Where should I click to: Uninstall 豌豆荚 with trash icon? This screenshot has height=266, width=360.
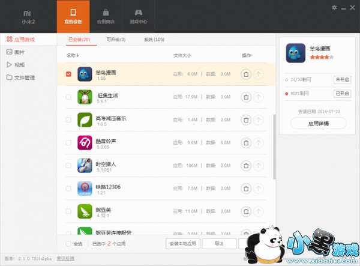click(x=246, y=211)
